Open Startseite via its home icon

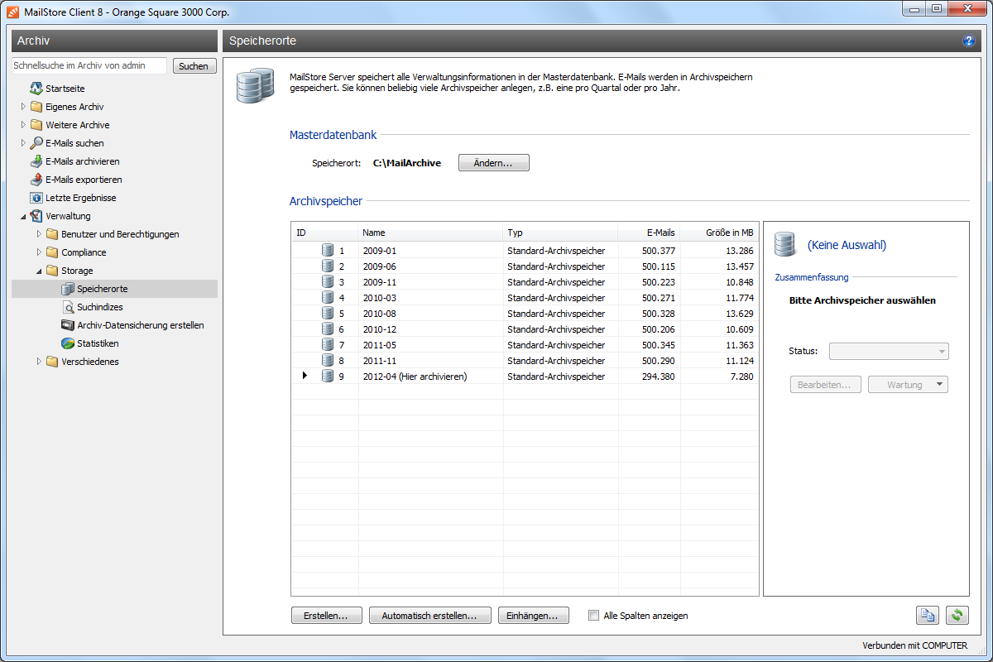[x=36, y=89]
